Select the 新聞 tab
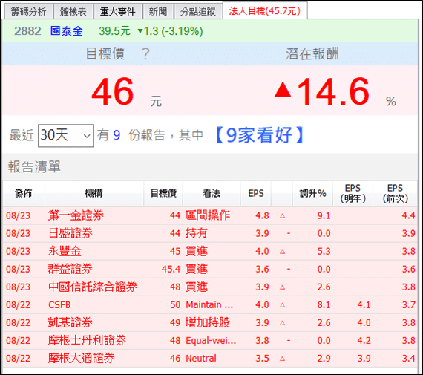The image size is (423, 375). click(x=158, y=11)
